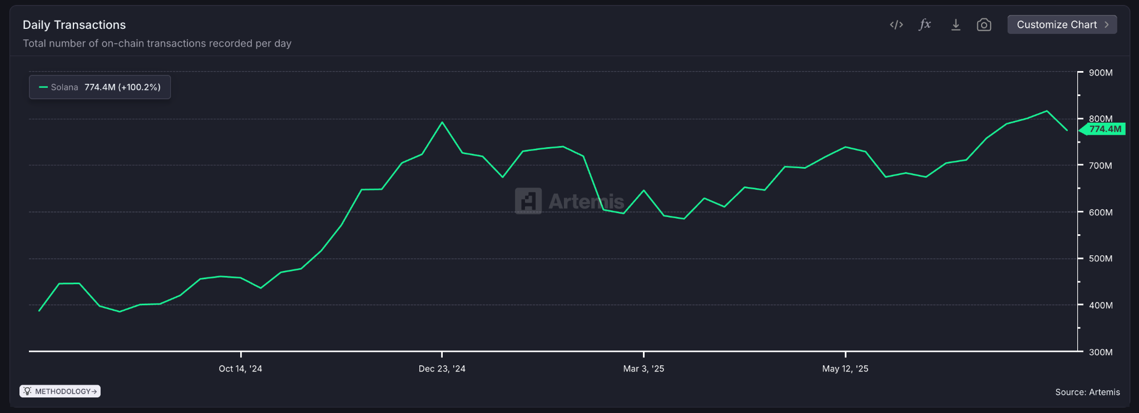Download the chart data
1139x413 pixels.
tap(955, 25)
